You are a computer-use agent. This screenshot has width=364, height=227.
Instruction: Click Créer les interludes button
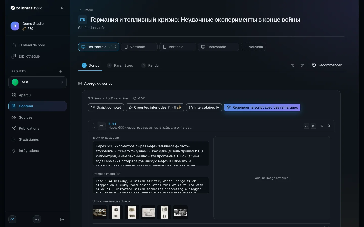155,107
